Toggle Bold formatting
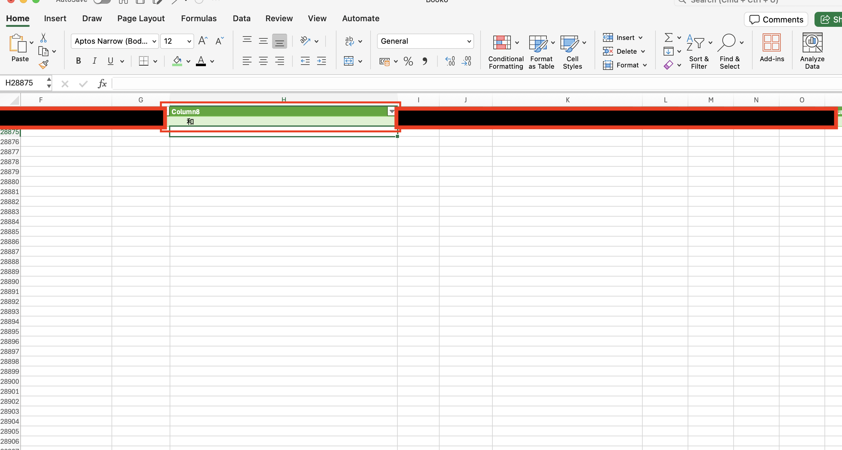 click(78, 61)
